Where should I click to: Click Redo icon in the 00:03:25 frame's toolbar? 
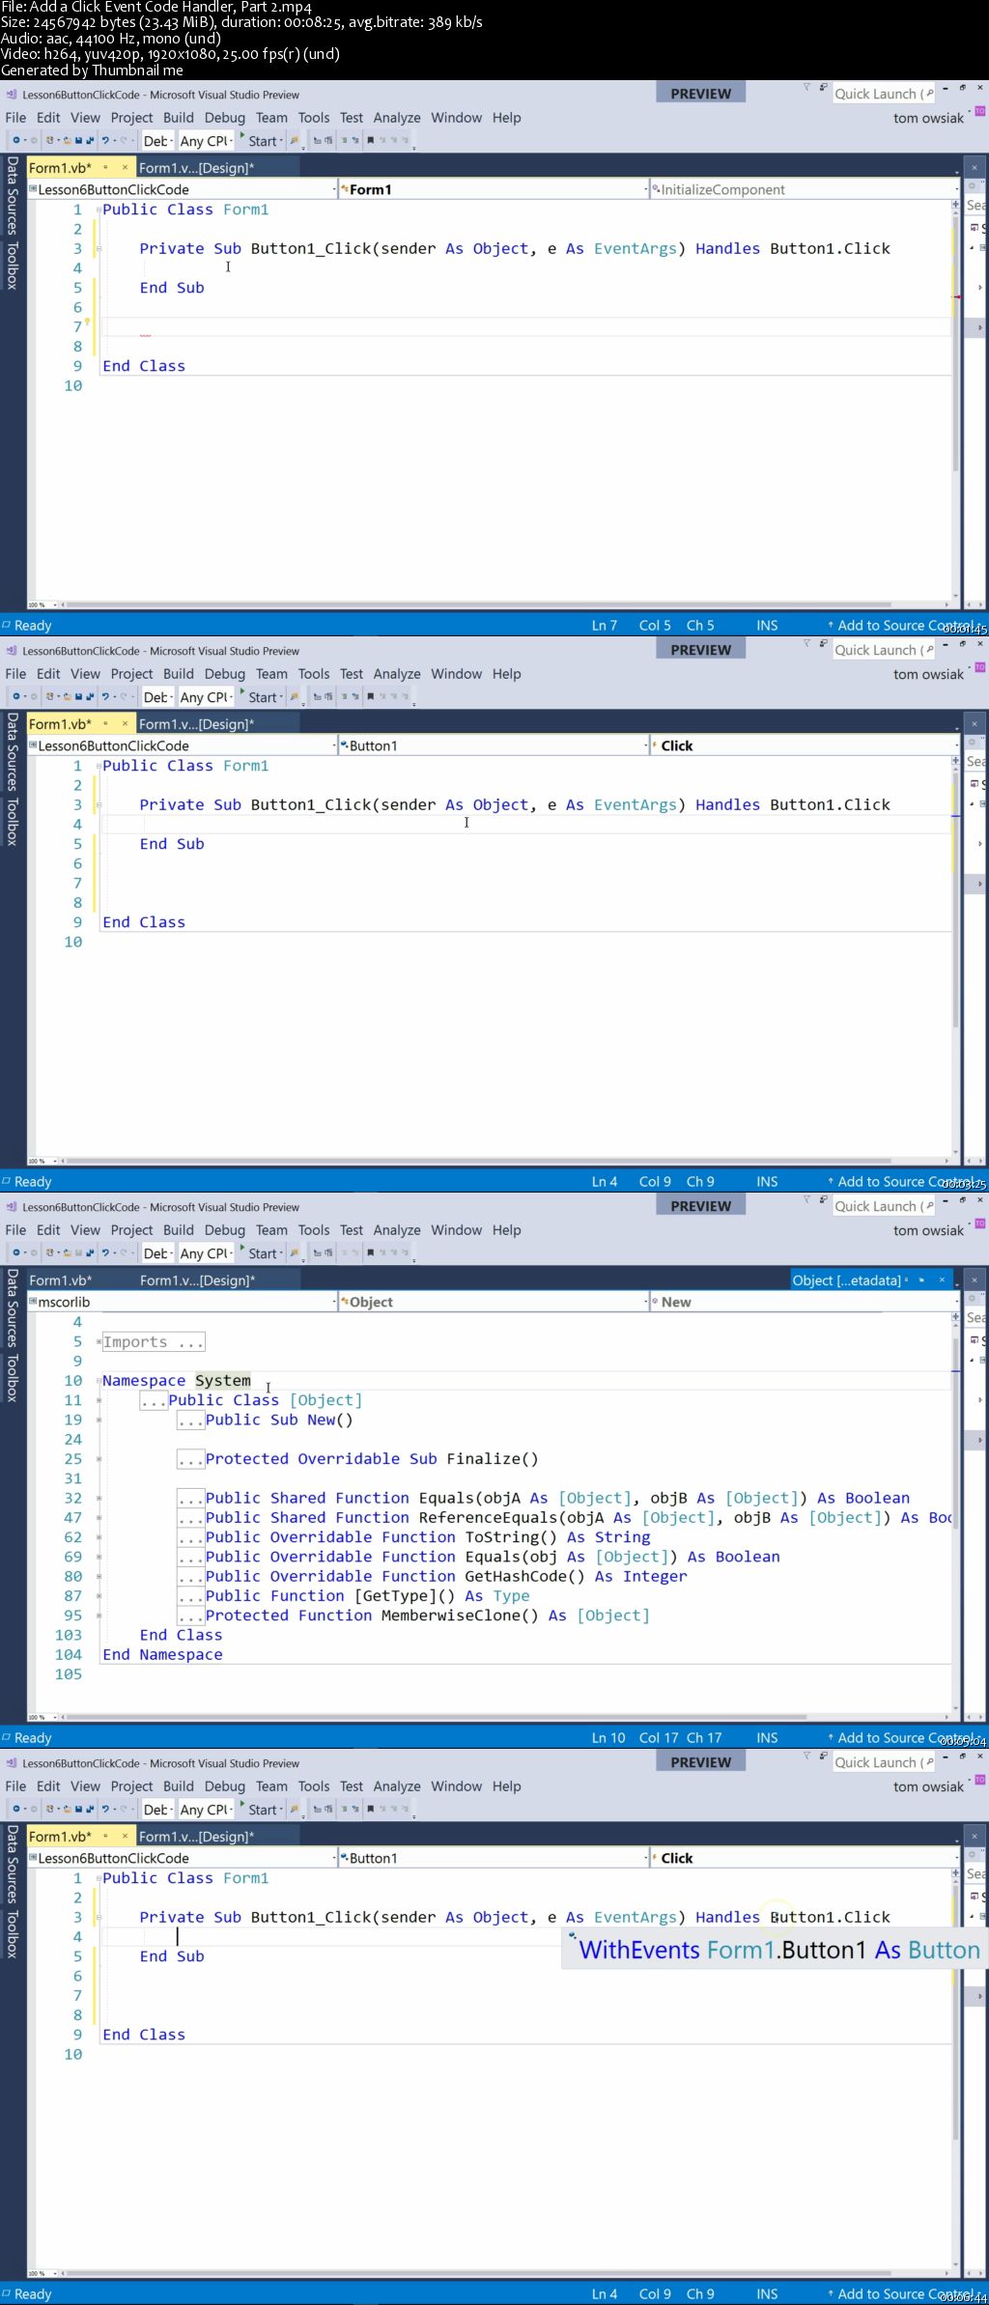(x=124, y=697)
